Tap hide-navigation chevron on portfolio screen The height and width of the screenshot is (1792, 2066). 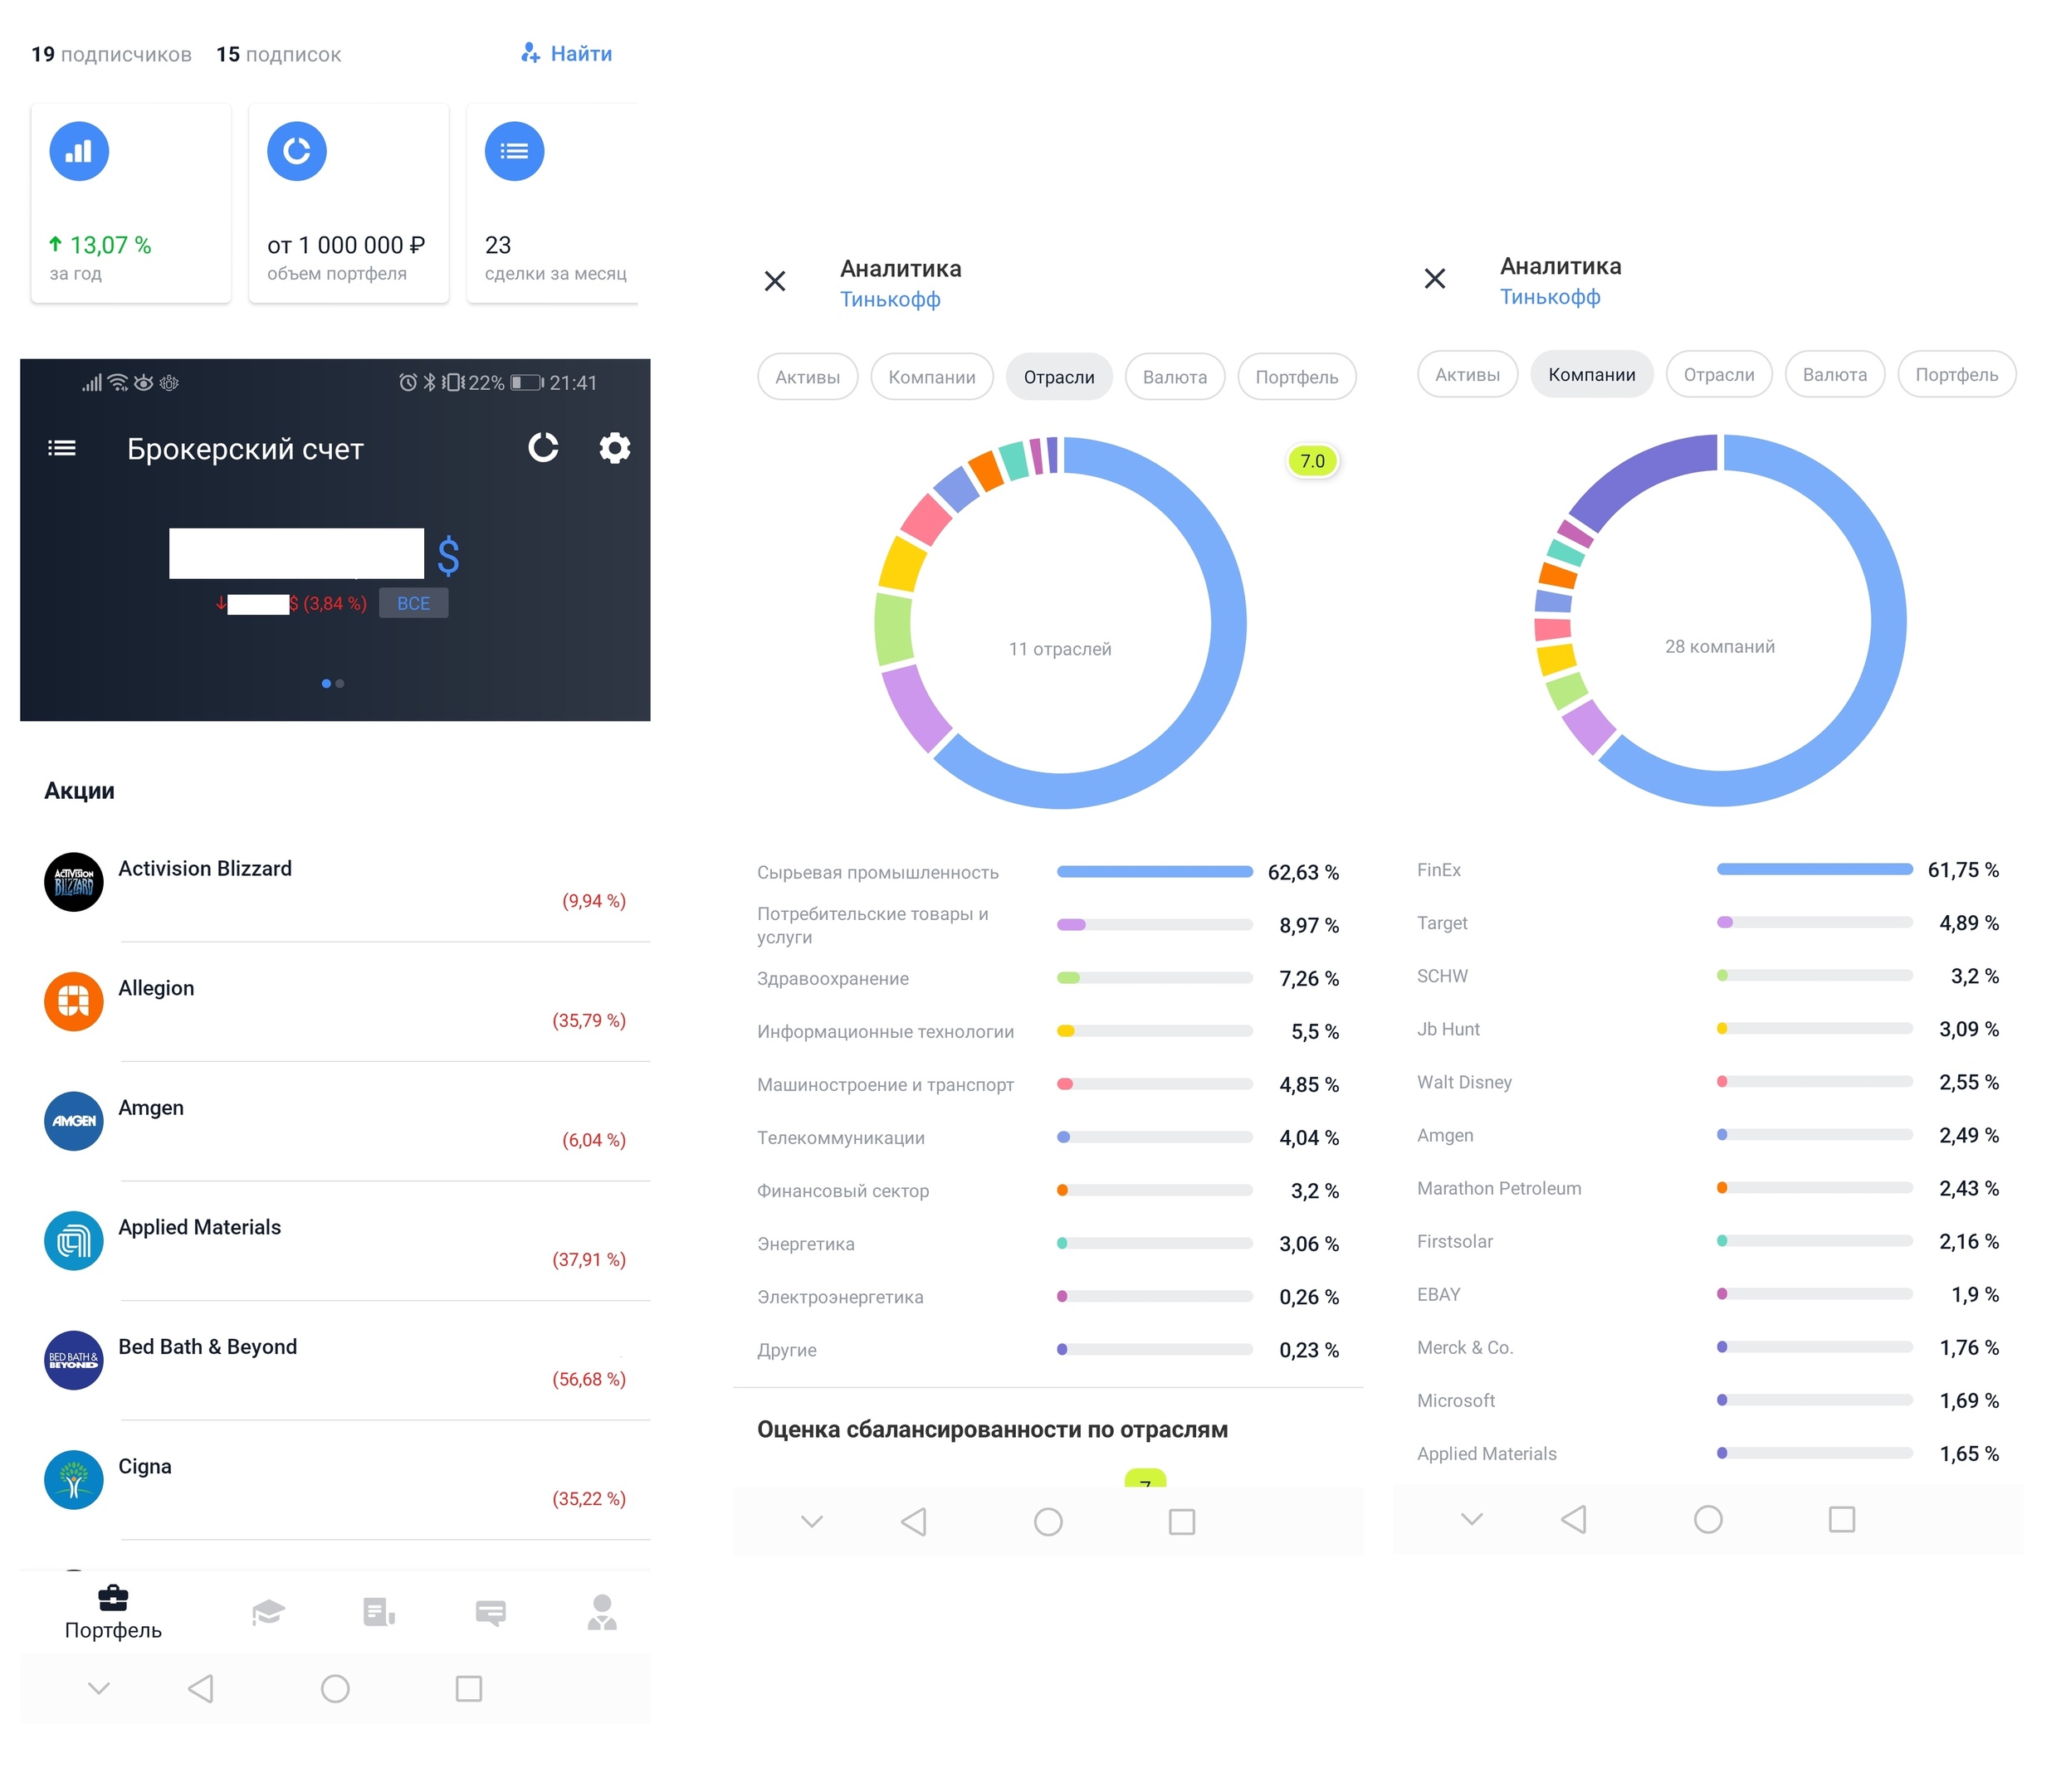[99, 1689]
